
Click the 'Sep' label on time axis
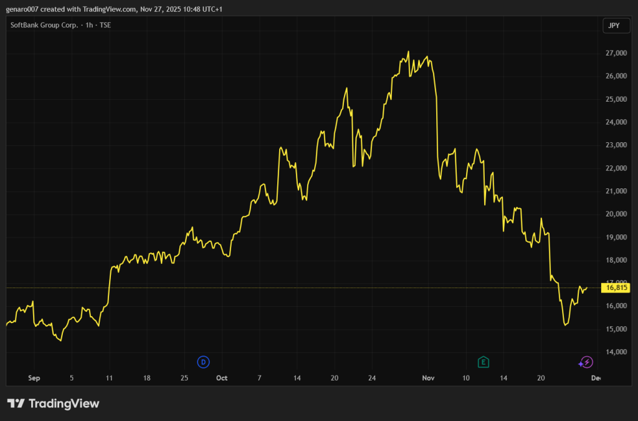pyautogui.click(x=34, y=378)
